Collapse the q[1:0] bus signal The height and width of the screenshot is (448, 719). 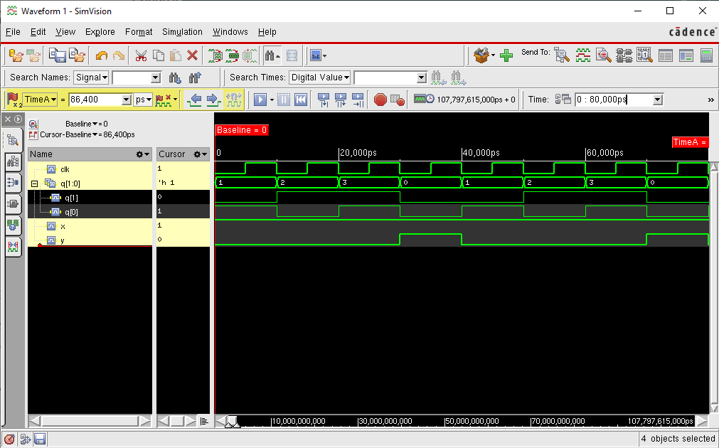[x=33, y=183]
